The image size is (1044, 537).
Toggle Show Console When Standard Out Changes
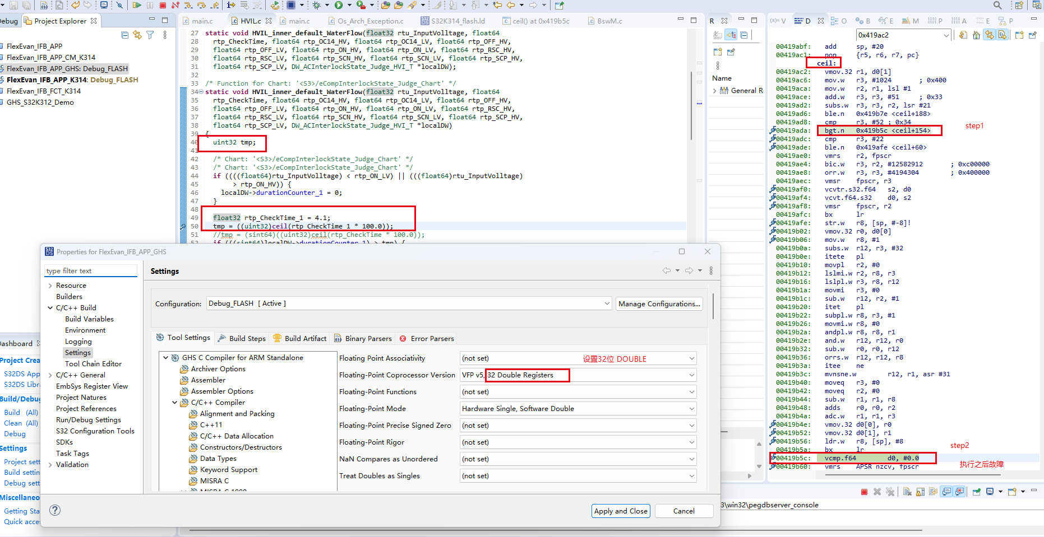(947, 492)
